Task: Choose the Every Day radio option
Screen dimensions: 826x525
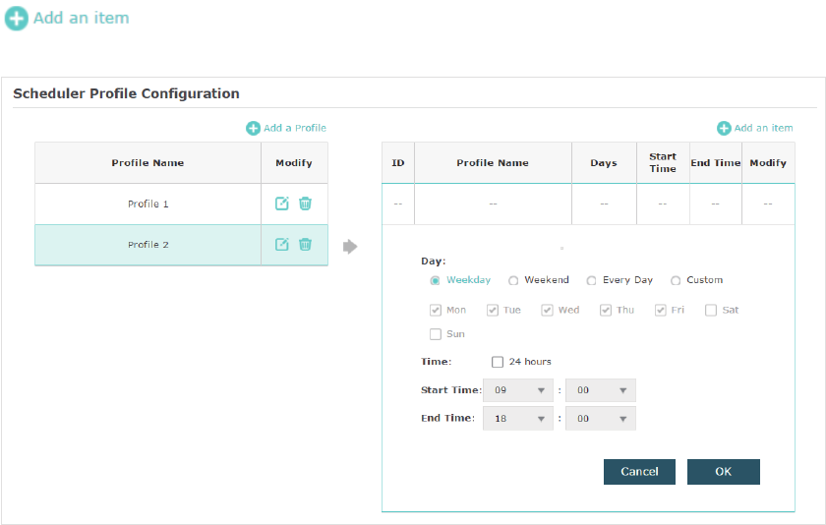Action: tap(592, 280)
